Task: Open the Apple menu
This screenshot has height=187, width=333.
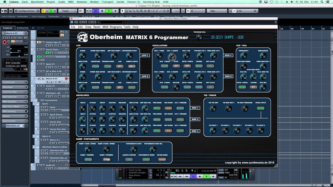Action: tap(5, 2)
